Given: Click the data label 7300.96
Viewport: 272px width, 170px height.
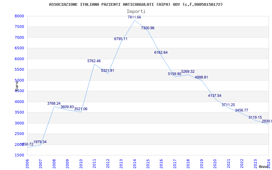Looking at the screenshot, I should pos(148,28).
